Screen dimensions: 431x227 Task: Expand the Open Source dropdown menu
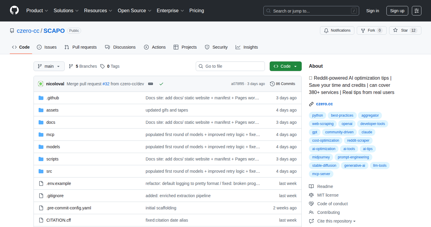(135, 11)
